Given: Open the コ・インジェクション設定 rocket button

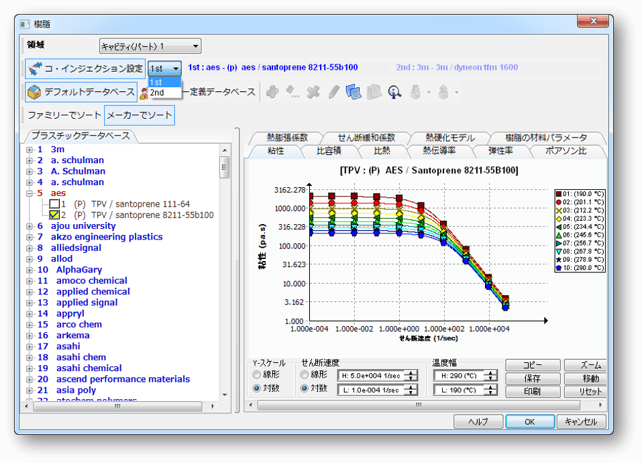Looking at the screenshot, I should (85, 68).
